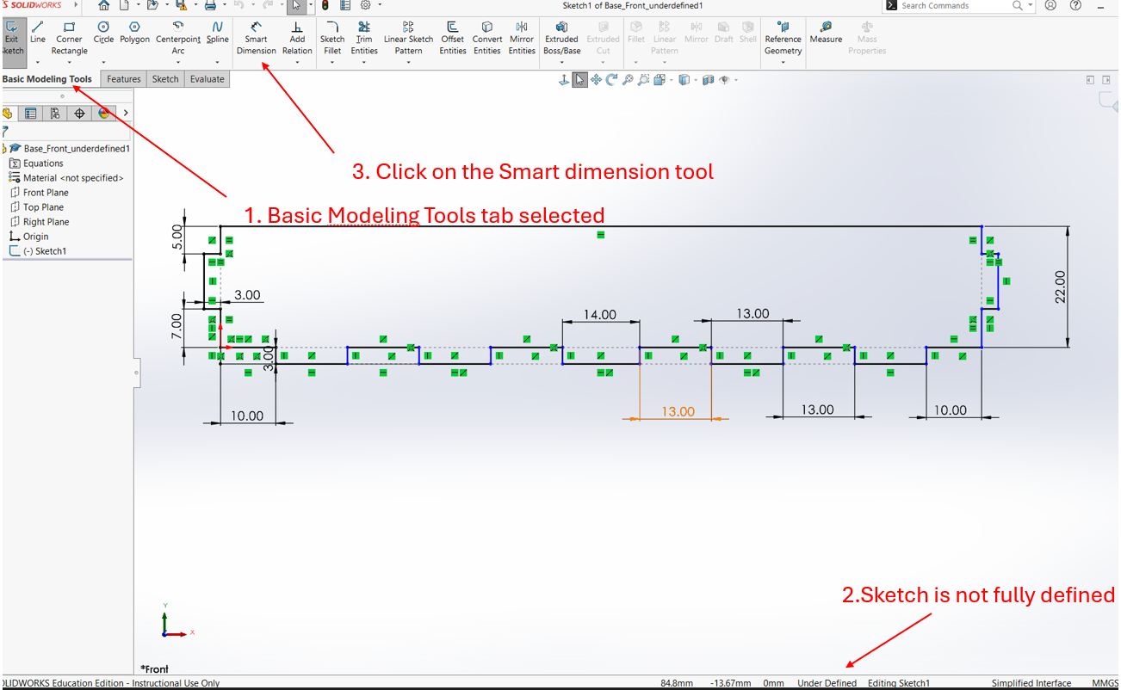The image size is (1121, 690).
Task: Select Front Plane in the feature tree
Action: point(46,193)
